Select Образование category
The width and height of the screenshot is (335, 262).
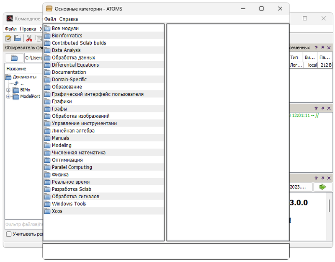click(103, 87)
